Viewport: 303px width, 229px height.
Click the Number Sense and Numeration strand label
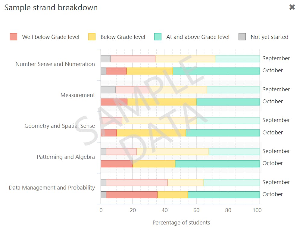click(x=55, y=64)
